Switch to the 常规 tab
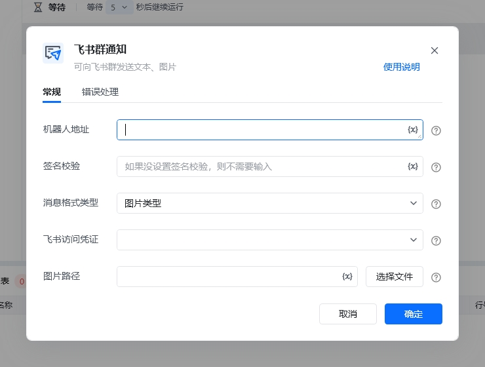The image size is (485, 367). [52, 92]
